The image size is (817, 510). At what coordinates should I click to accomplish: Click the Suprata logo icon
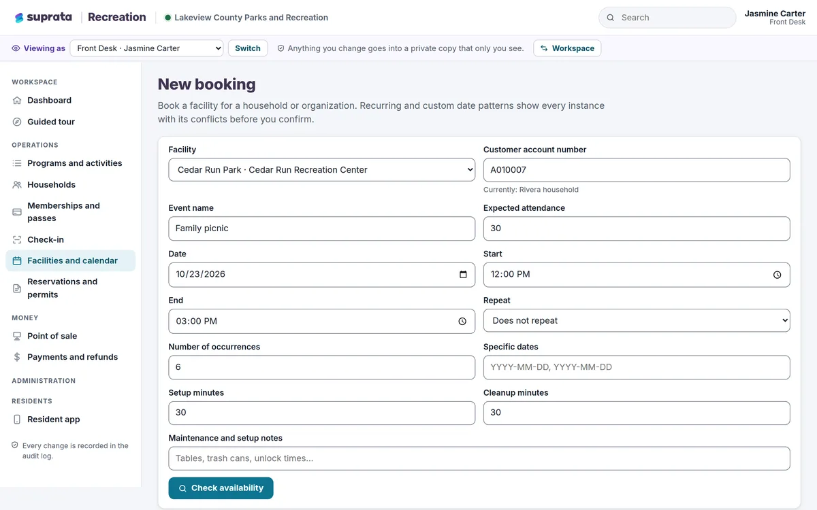click(19, 18)
